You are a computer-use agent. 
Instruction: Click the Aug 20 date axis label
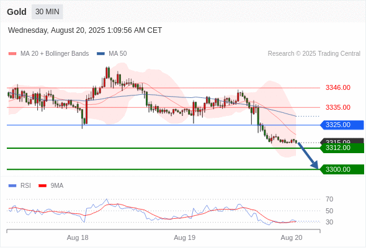tap(292, 237)
